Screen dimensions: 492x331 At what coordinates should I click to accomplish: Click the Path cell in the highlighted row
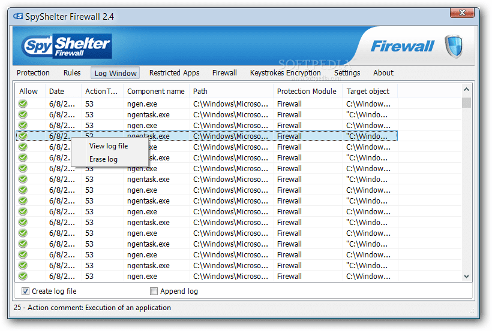tap(231, 136)
